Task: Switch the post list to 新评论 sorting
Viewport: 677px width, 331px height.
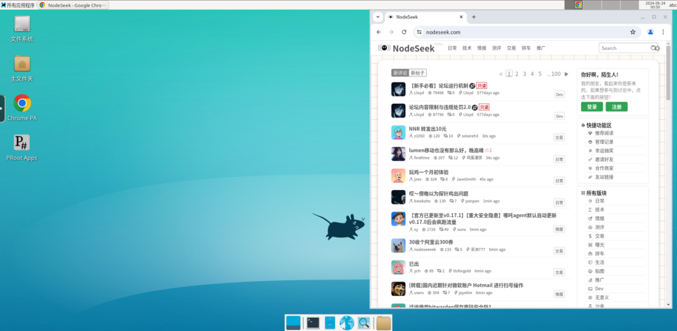Action: click(400, 73)
